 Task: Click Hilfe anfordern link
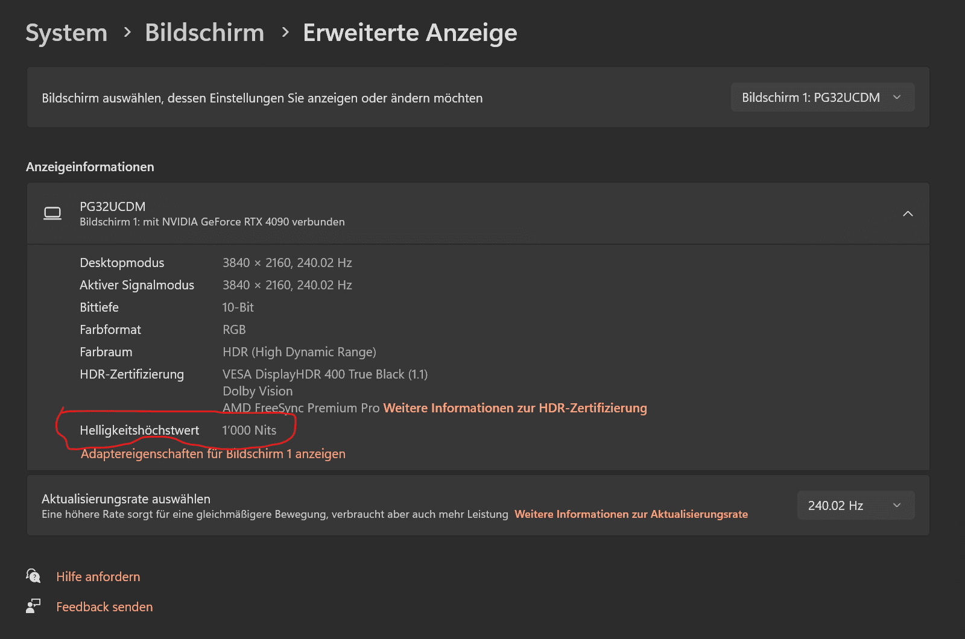pos(98,577)
